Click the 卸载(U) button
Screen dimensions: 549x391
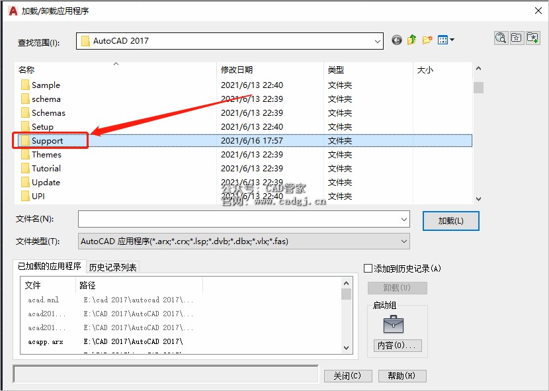397,288
